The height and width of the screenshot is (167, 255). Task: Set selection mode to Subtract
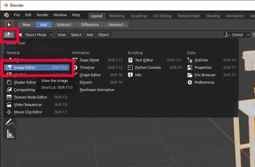point(64,25)
